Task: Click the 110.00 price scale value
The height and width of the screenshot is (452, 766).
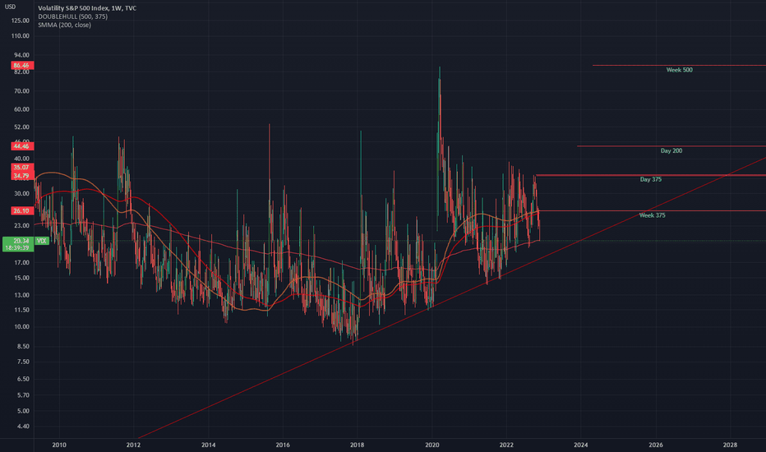Action: click(21, 35)
